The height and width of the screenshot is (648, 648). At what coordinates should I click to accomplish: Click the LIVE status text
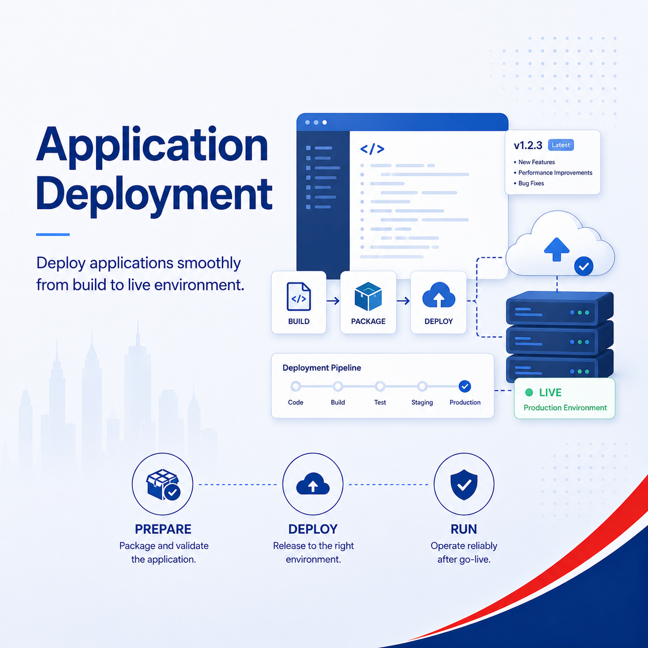pos(550,393)
